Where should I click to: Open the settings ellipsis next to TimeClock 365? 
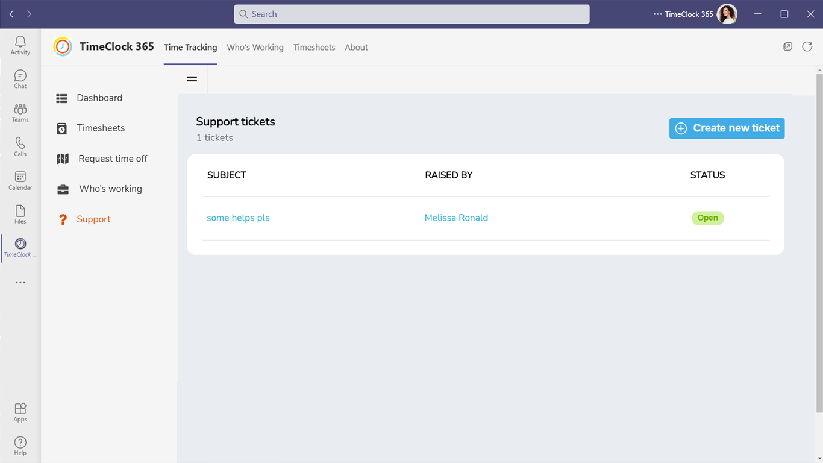657,14
